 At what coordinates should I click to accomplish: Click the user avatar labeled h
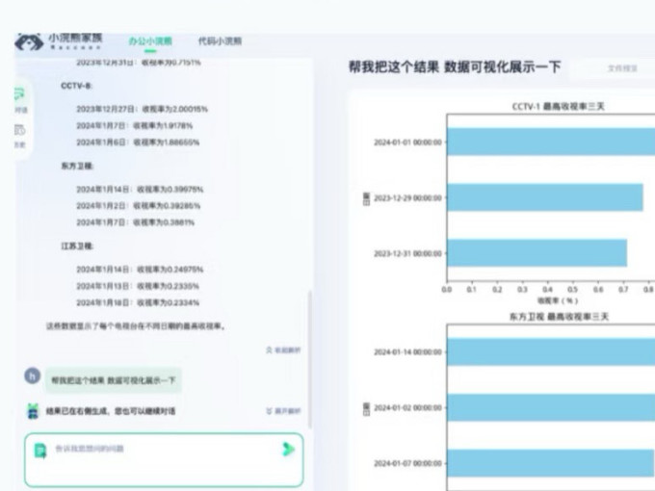(32, 375)
